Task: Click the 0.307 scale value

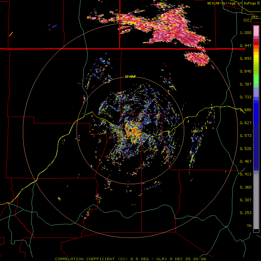Action: tap(246, 200)
